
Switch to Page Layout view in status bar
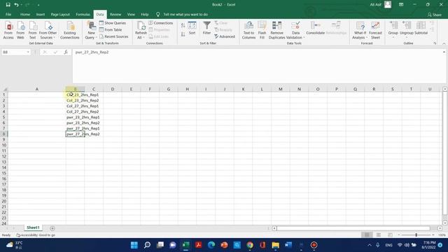click(x=379, y=235)
